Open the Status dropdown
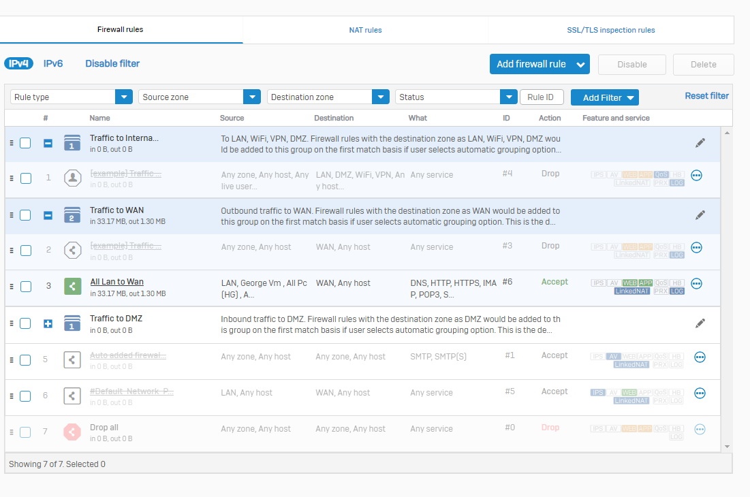 click(456, 97)
